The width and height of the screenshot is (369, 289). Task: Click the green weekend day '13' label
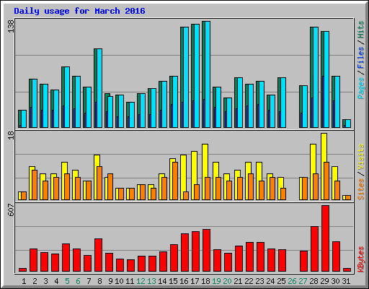[151, 281]
